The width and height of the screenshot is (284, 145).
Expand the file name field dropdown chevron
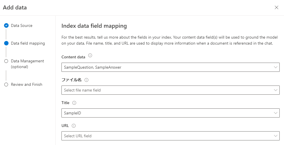tap(276, 90)
